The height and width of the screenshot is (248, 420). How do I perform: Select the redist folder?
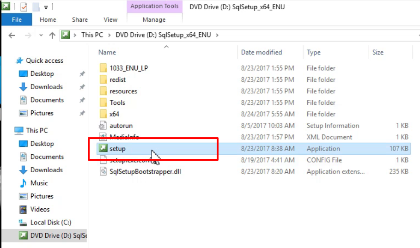[x=117, y=79]
